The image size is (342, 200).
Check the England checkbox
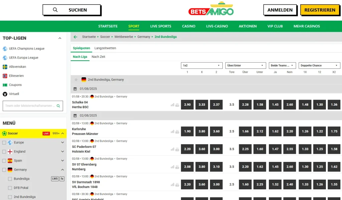point(4,152)
